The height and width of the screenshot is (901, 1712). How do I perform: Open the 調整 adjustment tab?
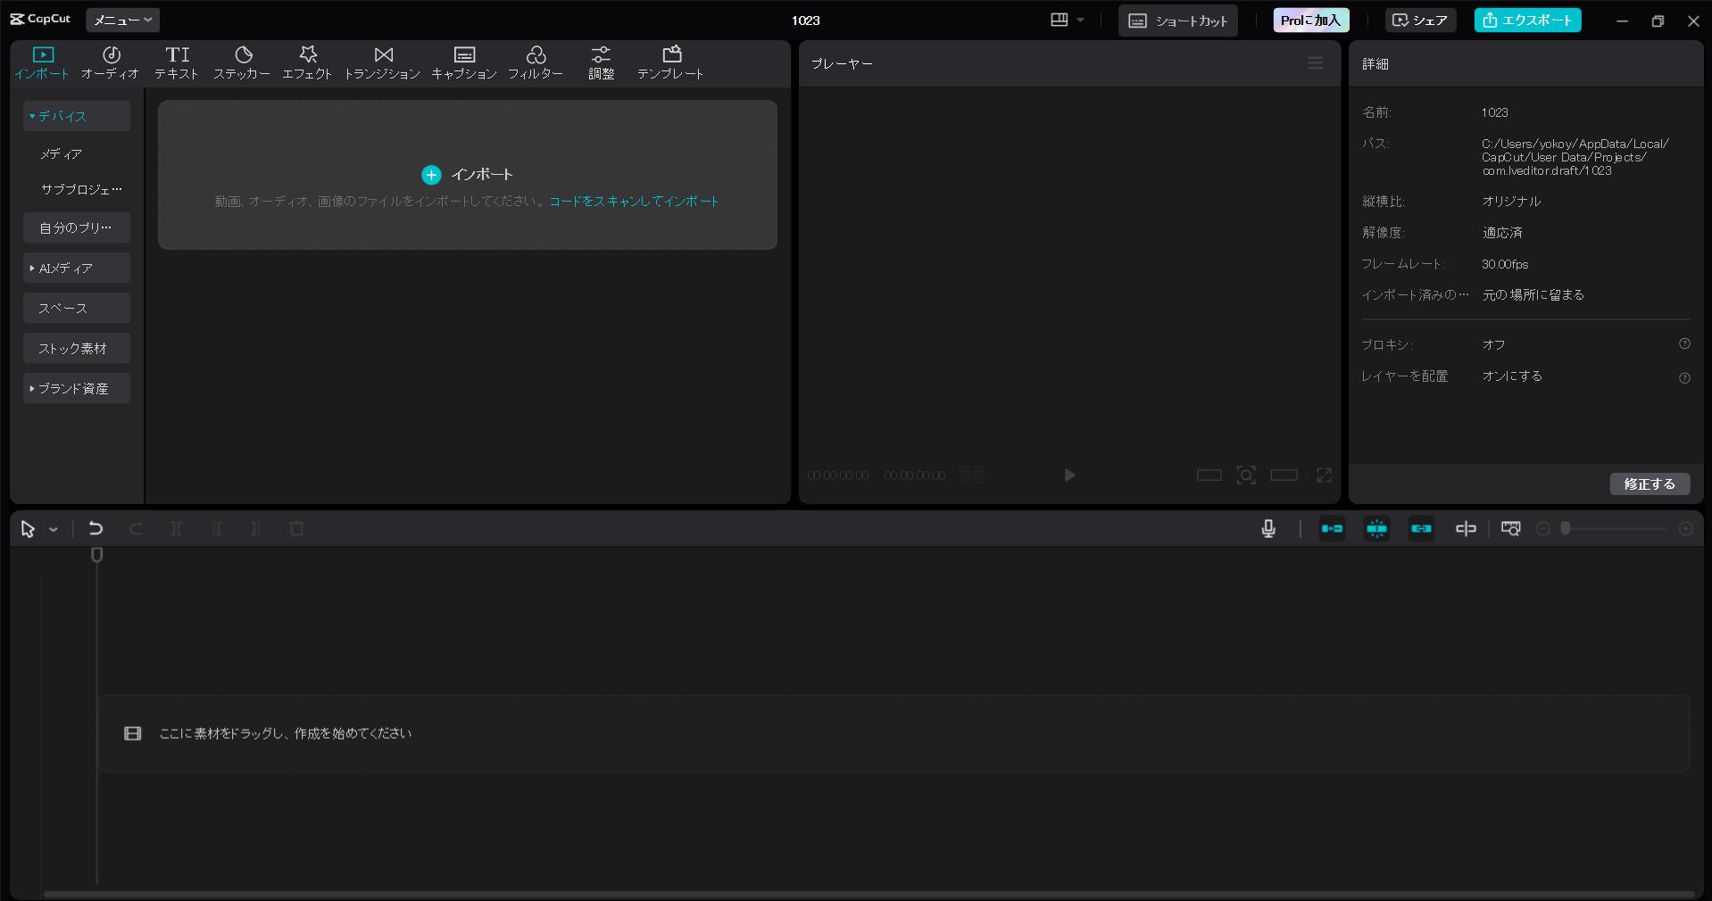tap(601, 63)
